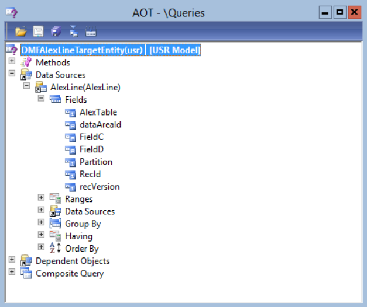Select the AlexLine(AlexLine) label

[85, 88]
